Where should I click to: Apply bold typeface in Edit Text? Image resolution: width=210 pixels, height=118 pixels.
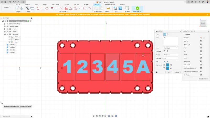tap(164, 51)
